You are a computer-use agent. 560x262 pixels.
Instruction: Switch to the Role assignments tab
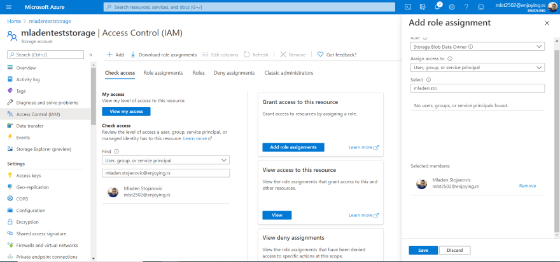coord(163,73)
